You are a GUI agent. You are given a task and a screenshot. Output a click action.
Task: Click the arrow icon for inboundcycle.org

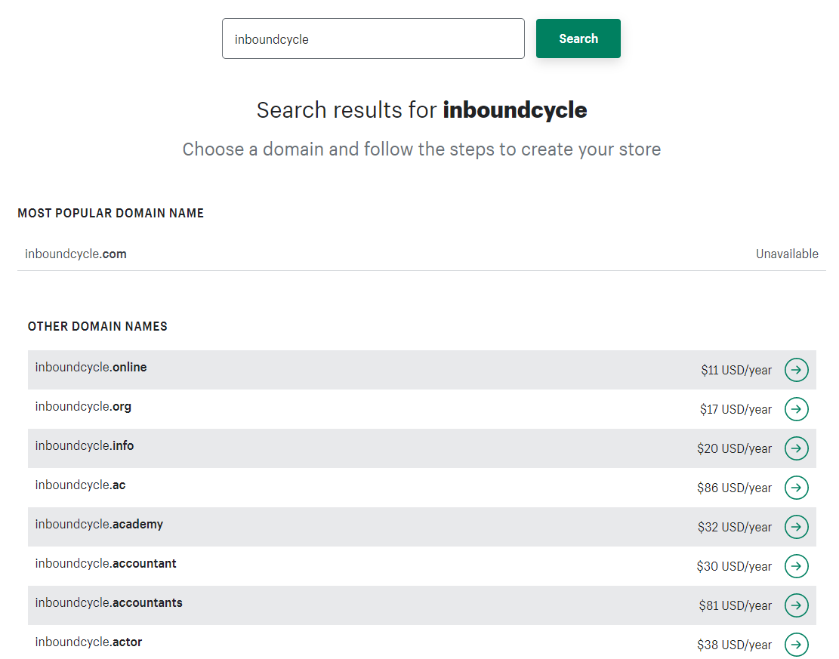coord(796,409)
